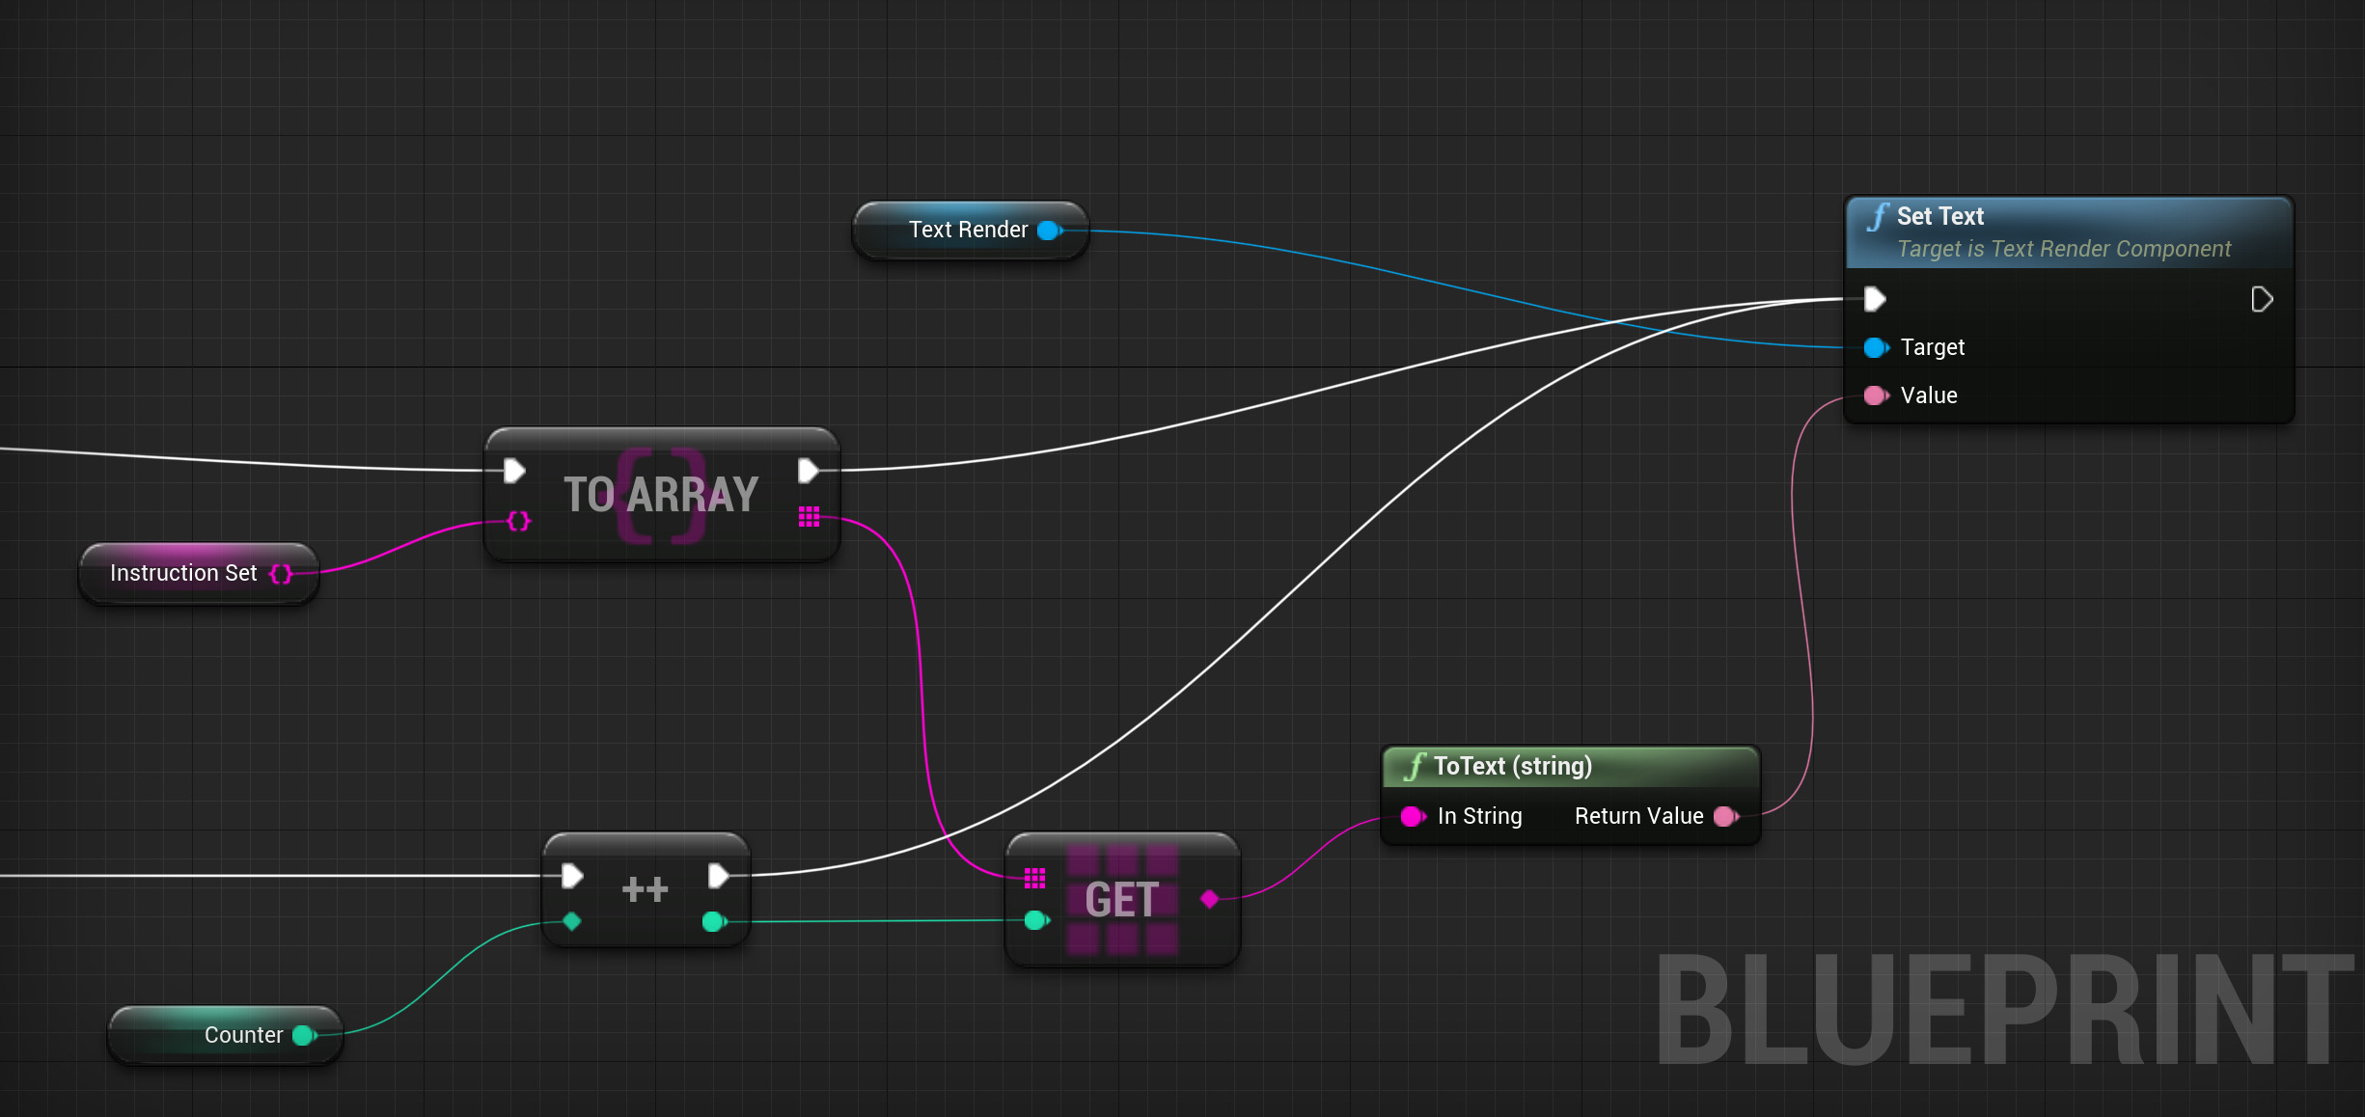Click the To Array output array pin
Image resolution: width=2365 pixels, height=1117 pixels.
pyautogui.click(x=809, y=517)
